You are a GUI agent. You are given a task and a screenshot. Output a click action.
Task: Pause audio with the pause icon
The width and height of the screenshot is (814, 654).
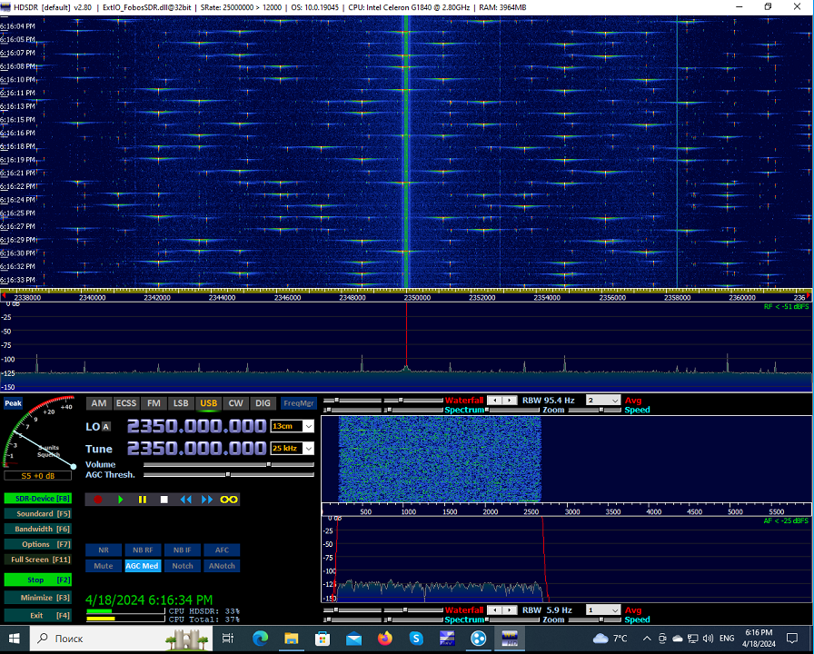[143, 500]
